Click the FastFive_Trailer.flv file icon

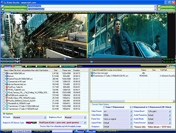(x=7, y=87)
